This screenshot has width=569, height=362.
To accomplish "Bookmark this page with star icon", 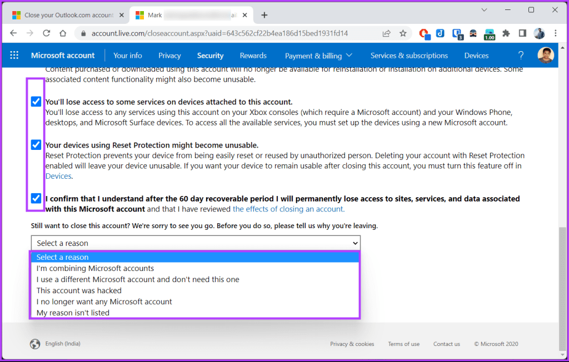I will 403,33.
